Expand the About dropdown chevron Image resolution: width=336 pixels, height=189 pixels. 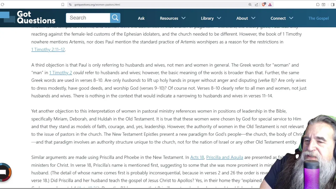(x=253, y=18)
